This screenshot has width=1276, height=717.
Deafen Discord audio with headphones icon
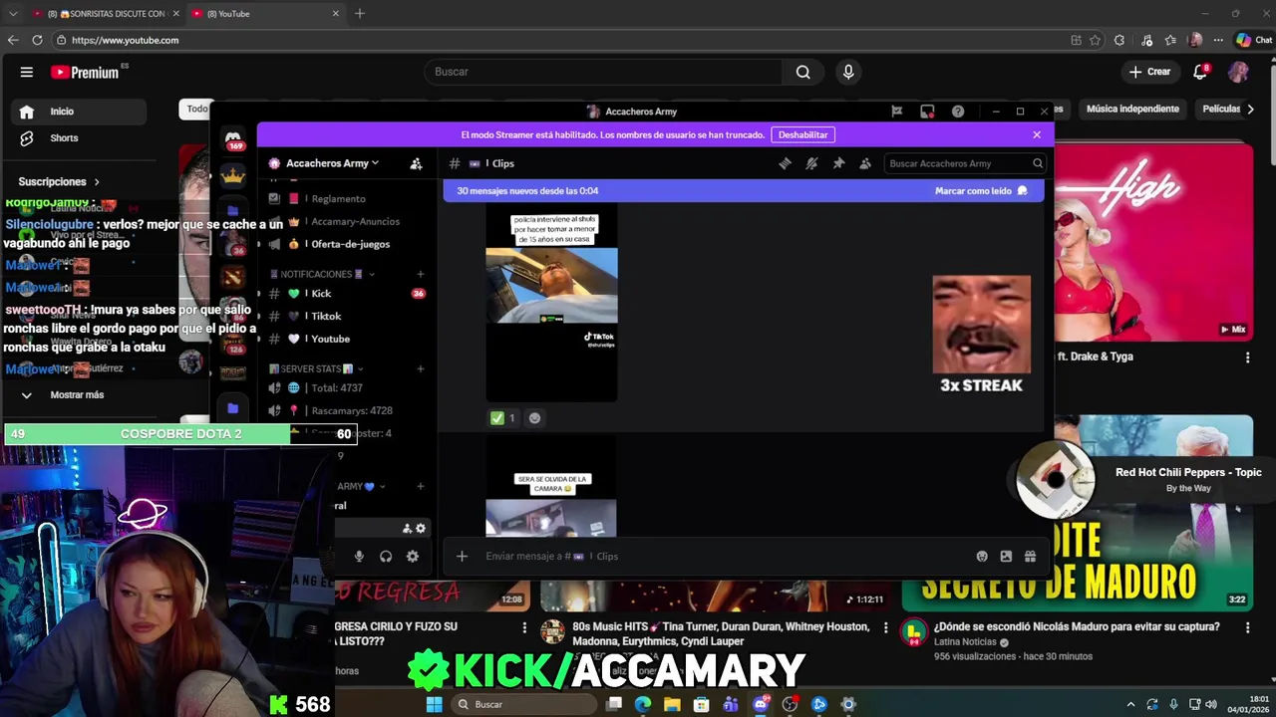[x=386, y=556]
